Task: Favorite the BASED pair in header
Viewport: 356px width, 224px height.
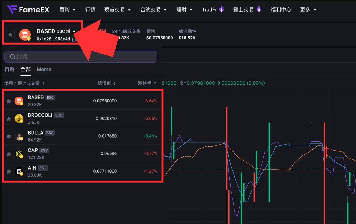Action: (x=10, y=35)
